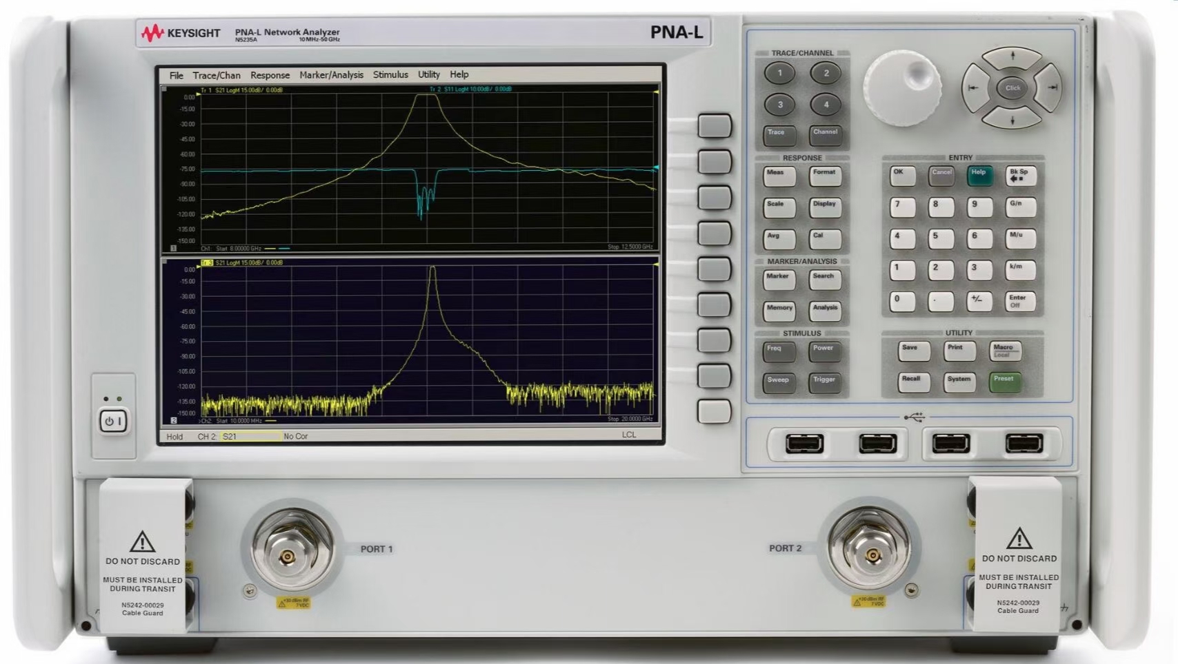
Task: Push the Cancel entry key
Action: click(941, 176)
